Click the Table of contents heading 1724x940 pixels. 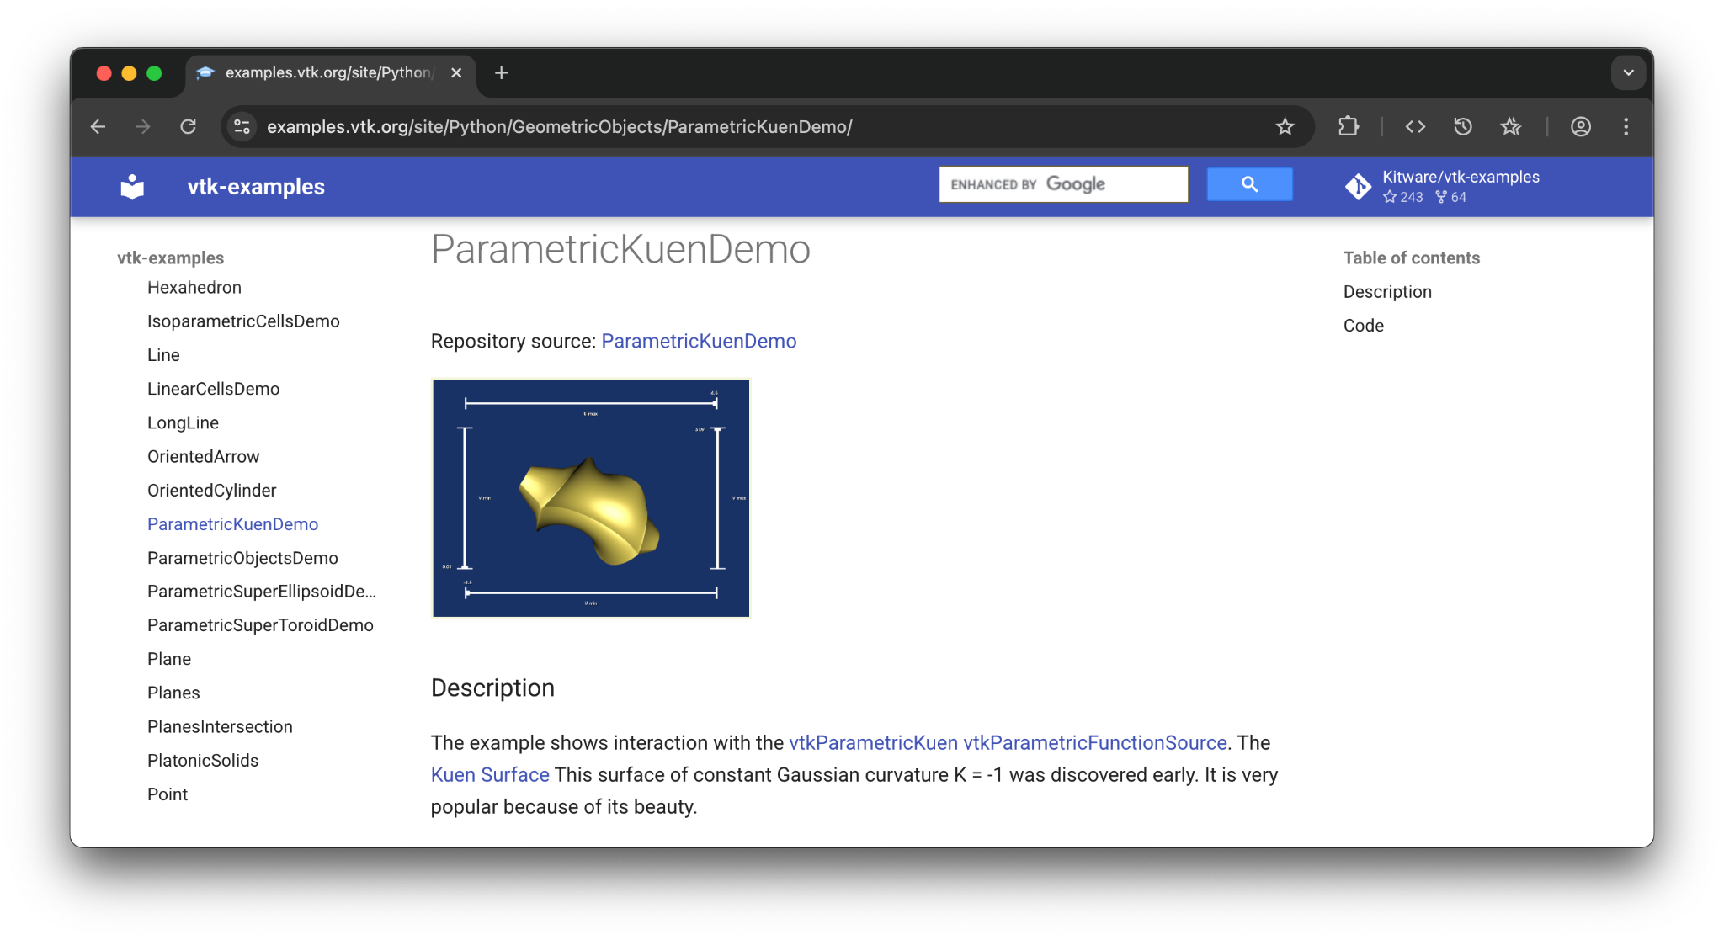click(1411, 258)
